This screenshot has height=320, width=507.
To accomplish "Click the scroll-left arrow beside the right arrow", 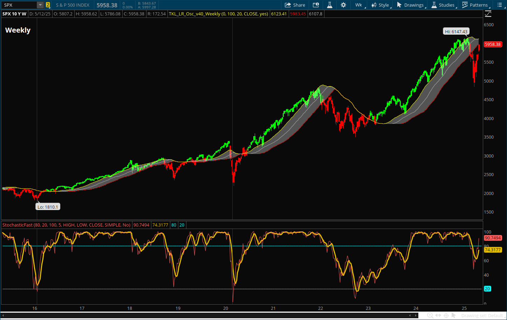I will 410,315.
